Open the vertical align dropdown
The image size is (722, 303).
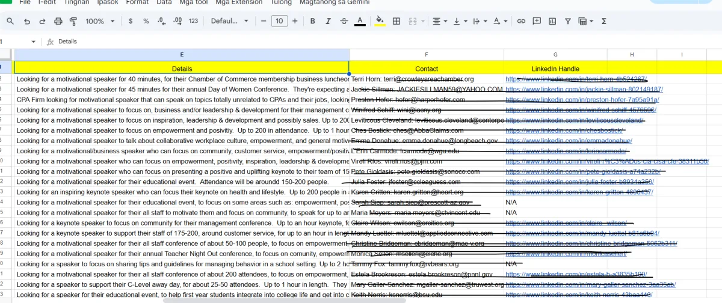coord(460,21)
